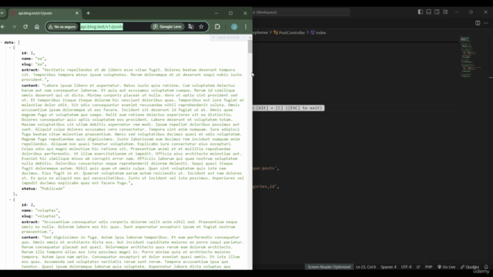Toggle VS Code bottom panel layout icon
The height and width of the screenshot is (277, 493).
coord(428,12)
